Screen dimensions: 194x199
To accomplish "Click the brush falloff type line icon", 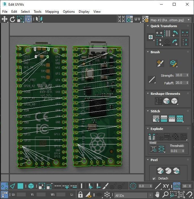I will [x=152, y=80].
